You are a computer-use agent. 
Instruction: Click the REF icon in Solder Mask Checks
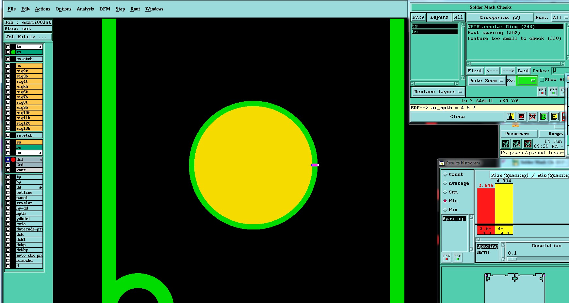pyautogui.click(x=553, y=92)
